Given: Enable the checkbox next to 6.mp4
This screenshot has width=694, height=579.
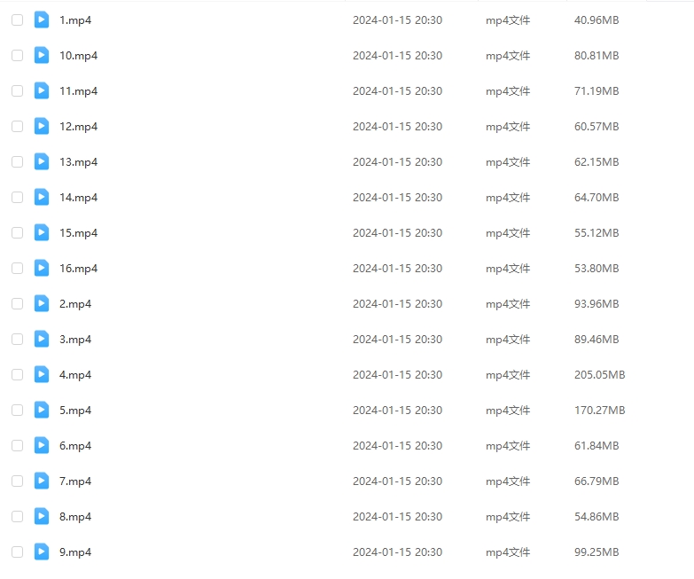Looking at the screenshot, I should [17, 445].
